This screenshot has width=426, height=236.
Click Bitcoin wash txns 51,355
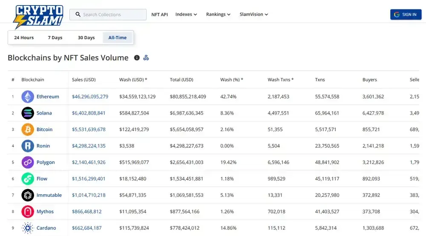(x=275, y=130)
